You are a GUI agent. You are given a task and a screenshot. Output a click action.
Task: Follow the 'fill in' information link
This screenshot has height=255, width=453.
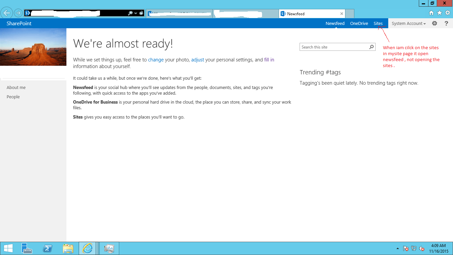point(269,60)
